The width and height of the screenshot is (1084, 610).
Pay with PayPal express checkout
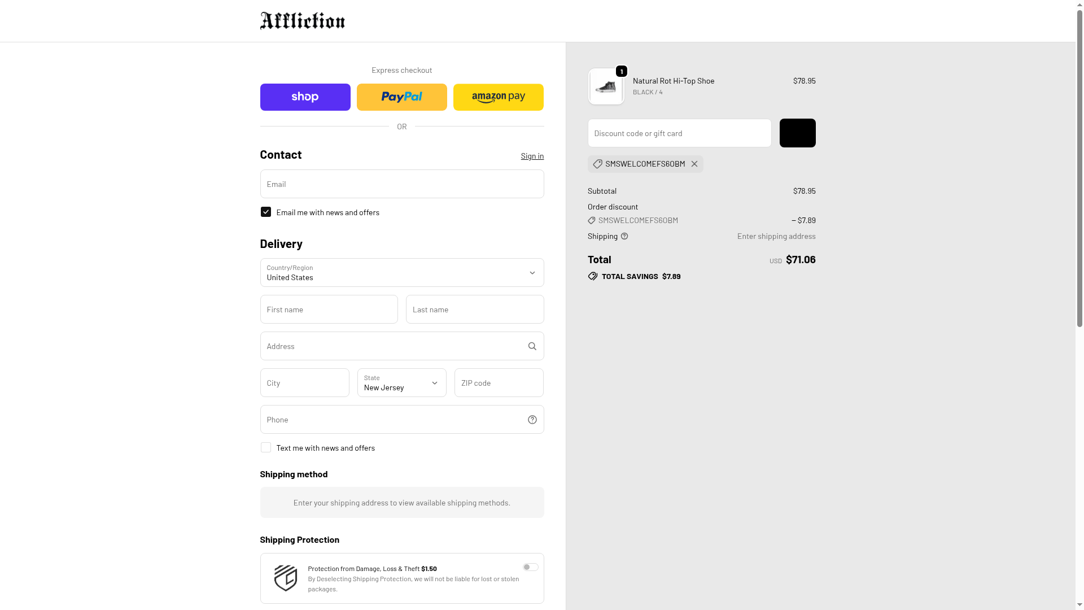pos(401,97)
